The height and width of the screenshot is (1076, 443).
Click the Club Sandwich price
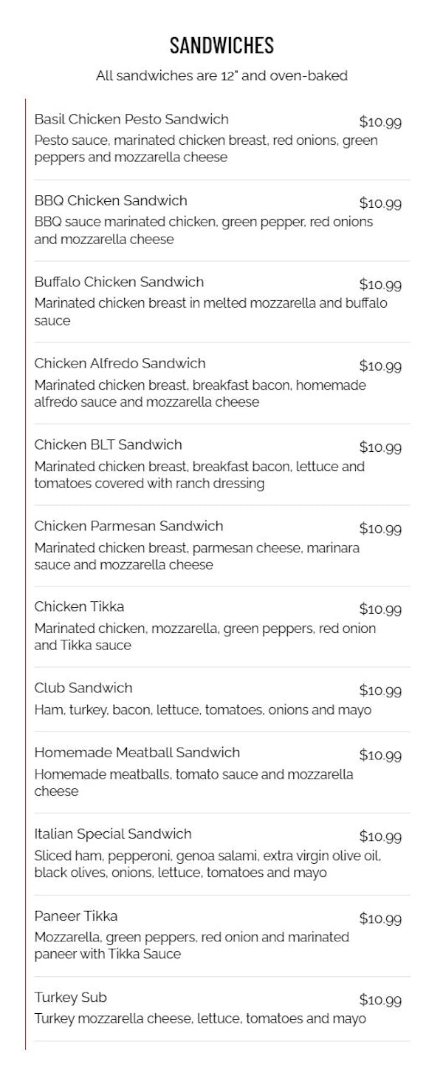(380, 691)
